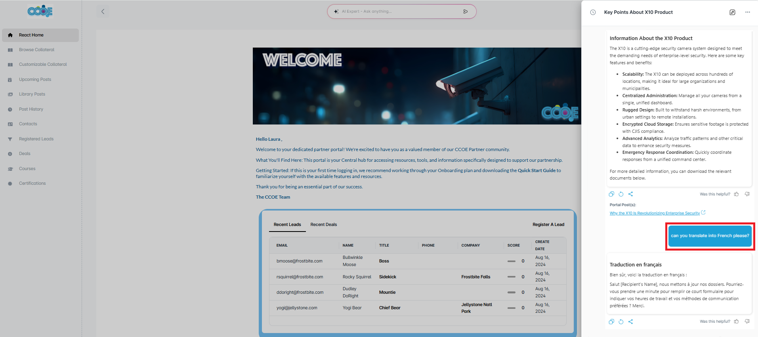Send the AI Expert query arrow

pos(466,11)
